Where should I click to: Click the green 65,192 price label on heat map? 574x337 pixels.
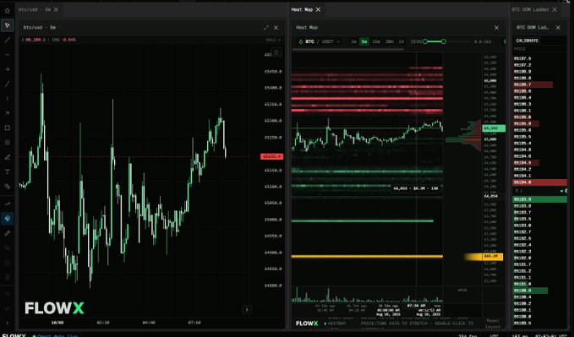pyautogui.click(x=494, y=128)
